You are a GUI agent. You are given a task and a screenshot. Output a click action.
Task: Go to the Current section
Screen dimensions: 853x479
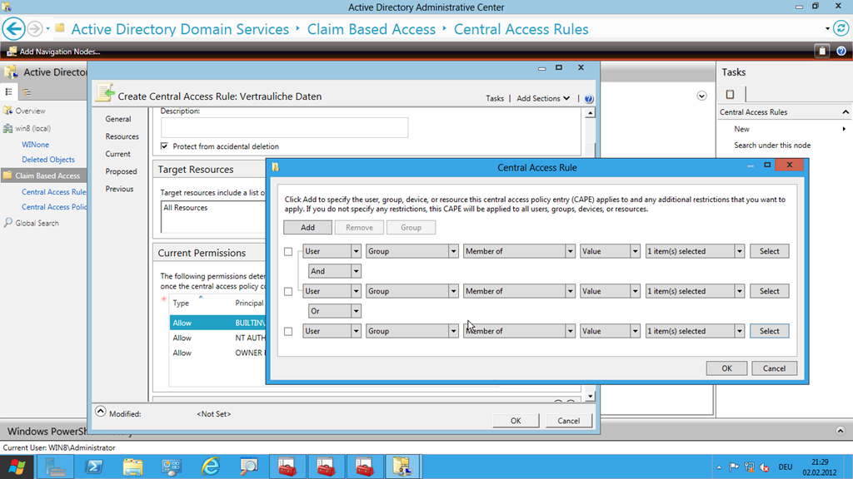click(117, 154)
